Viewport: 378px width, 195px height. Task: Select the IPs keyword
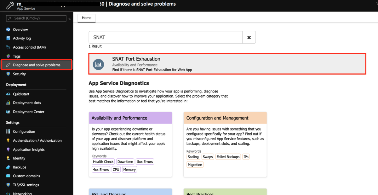pyautogui.click(x=246, y=157)
